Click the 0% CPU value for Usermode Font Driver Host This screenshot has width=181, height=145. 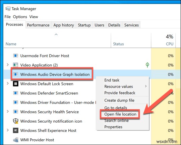click(x=171, y=56)
